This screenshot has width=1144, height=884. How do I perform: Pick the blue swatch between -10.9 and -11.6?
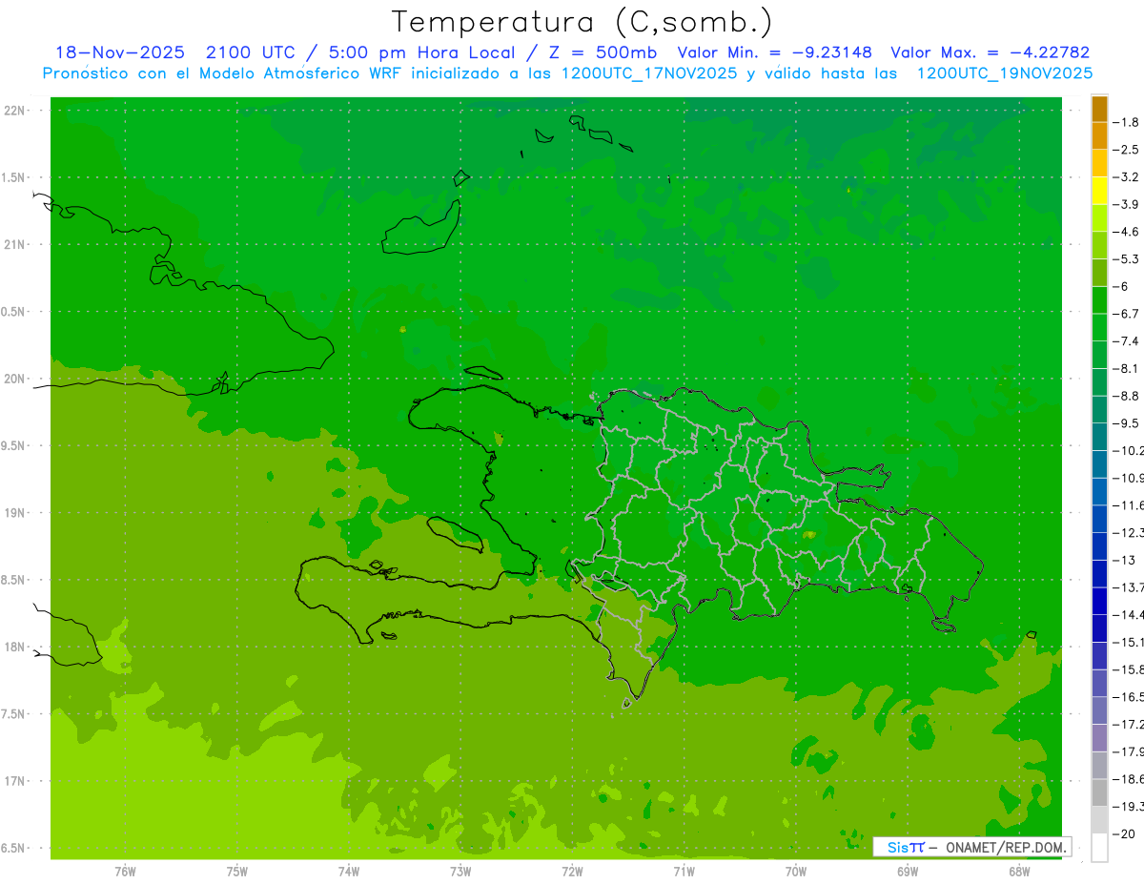pos(1099,492)
